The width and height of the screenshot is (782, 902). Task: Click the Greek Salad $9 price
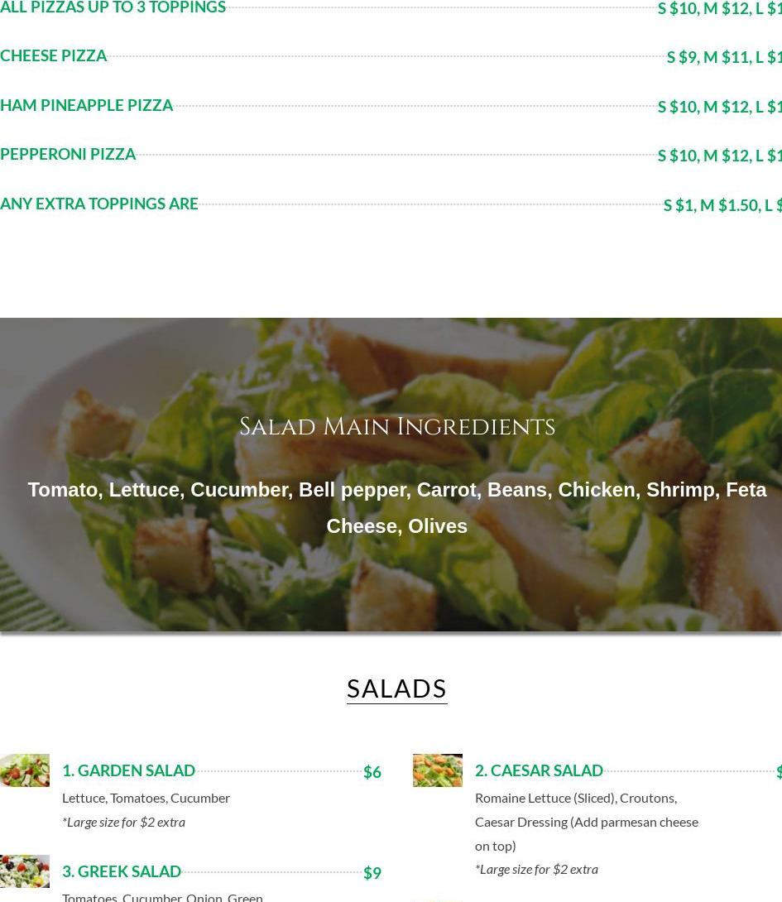pos(372,873)
